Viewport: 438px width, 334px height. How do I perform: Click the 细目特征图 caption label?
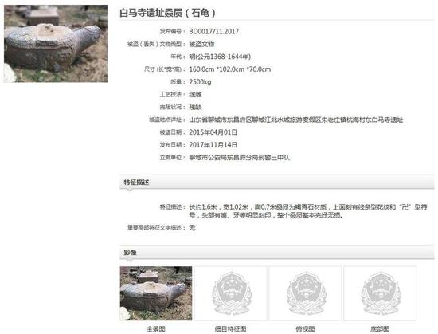[231, 329]
